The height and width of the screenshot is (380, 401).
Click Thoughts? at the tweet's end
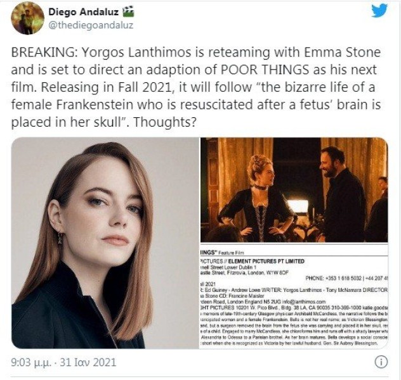click(165, 122)
